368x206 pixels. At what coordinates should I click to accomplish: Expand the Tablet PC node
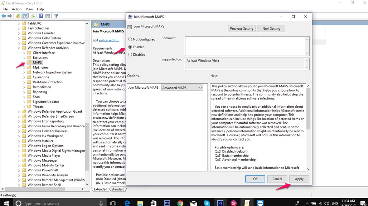coord(19,24)
